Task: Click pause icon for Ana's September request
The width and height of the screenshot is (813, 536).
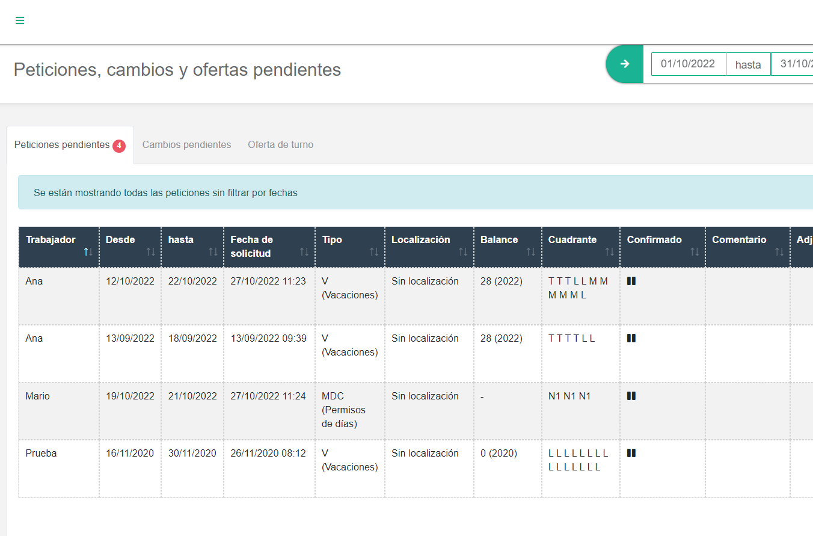Action: (631, 338)
